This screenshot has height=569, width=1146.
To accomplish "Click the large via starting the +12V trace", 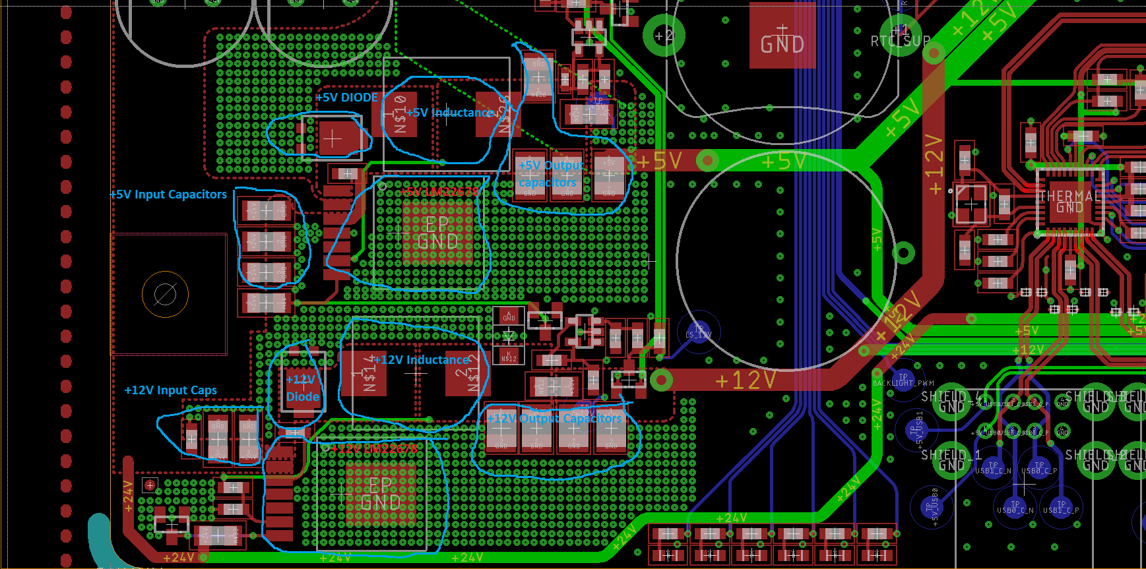I will coord(661,379).
